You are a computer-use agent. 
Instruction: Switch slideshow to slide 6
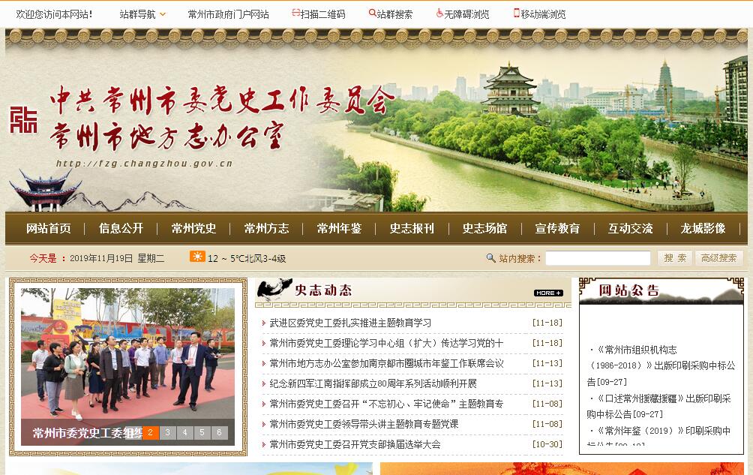pyautogui.click(x=220, y=432)
